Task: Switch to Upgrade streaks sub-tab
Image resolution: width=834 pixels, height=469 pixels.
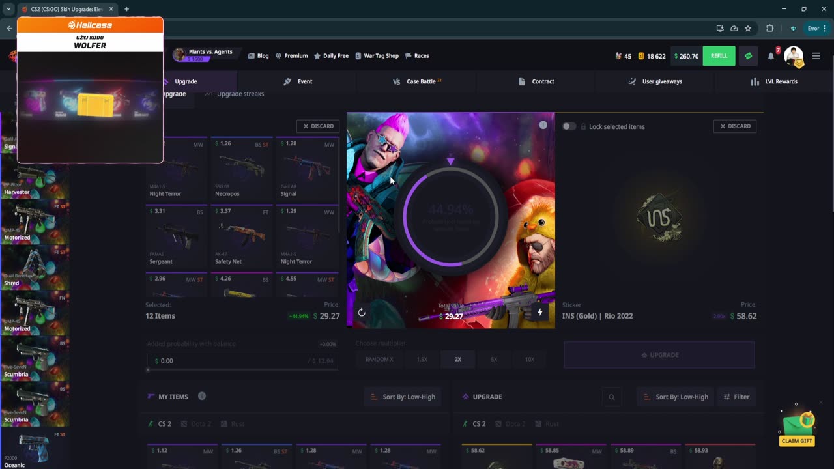Action: [x=235, y=94]
